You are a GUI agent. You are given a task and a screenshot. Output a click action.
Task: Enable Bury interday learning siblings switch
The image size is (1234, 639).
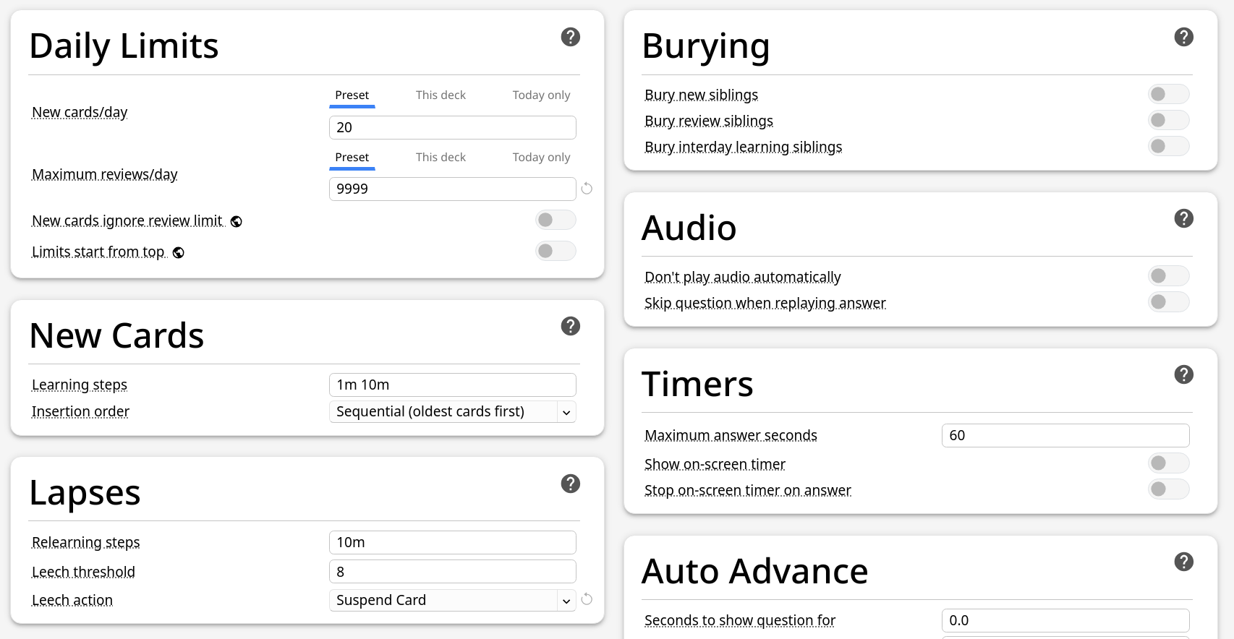(1169, 146)
